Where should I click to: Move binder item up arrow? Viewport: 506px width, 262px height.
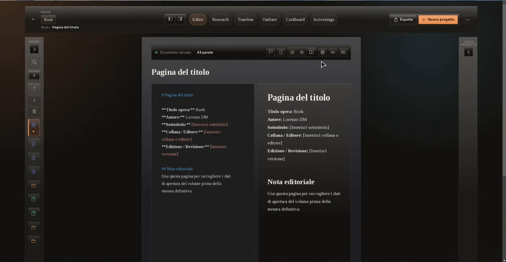(x=34, y=88)
